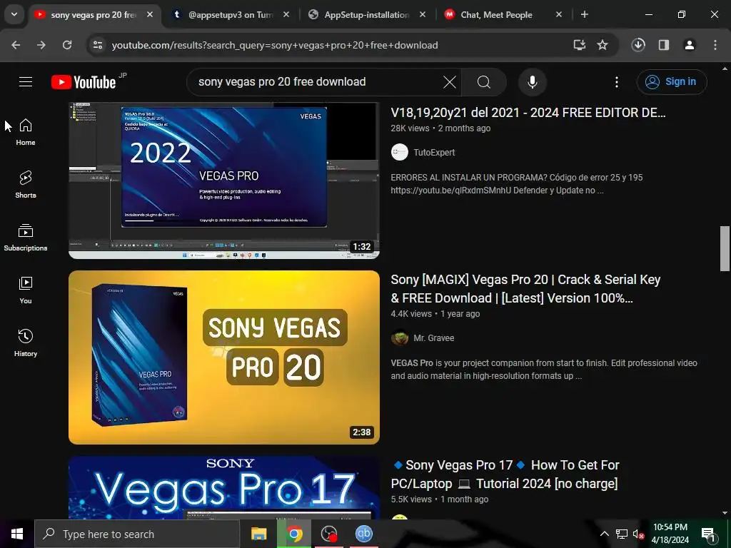The image size is (731, 548).
Task: Open Chrome downloads
Action: 638,45
